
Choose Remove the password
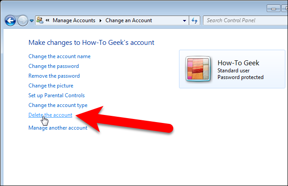point(54,76)
